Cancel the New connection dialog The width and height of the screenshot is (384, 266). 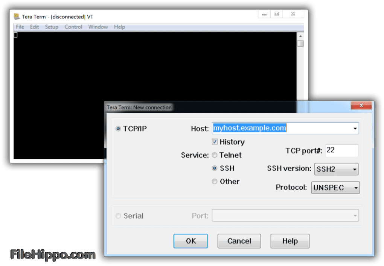pos(239,241)
